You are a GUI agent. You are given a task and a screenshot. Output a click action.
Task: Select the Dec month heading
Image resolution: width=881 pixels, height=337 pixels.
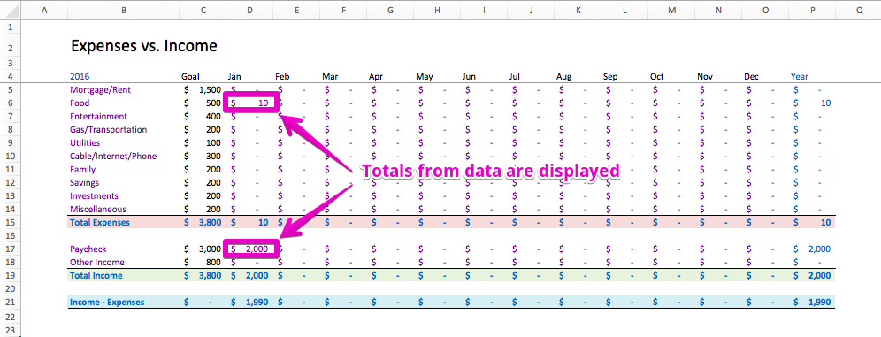pos(751,76)
